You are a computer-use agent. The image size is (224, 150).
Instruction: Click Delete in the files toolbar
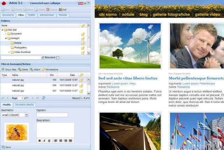(x=23, y=69)
